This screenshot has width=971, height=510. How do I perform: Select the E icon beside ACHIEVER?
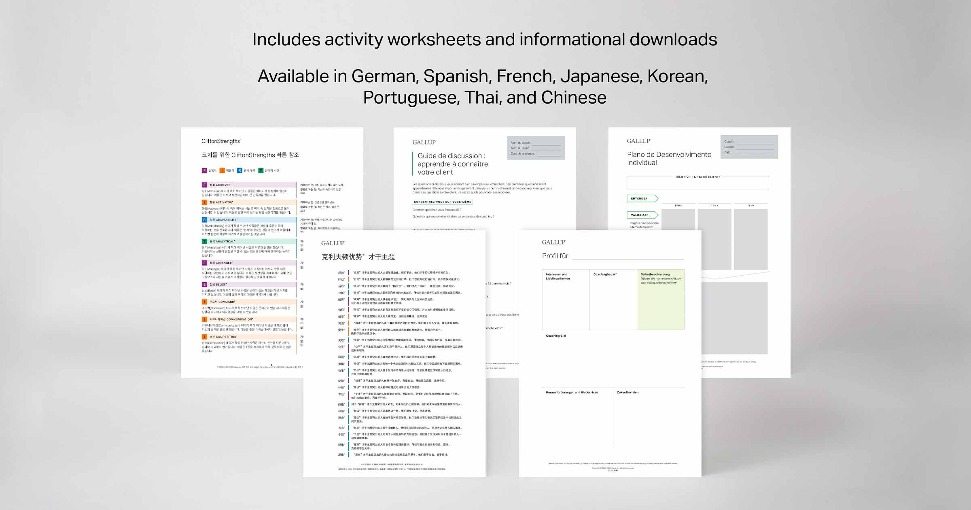tap(204, 185)
